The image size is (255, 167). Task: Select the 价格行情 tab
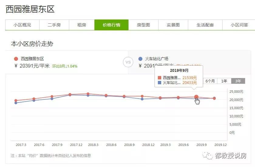tap(111, 25)
